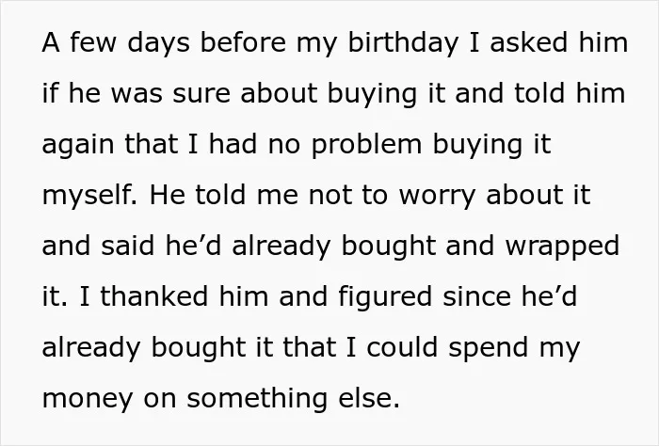
Task: Select the word "could"
Action: pyautogui.click(x=402, y=347)
